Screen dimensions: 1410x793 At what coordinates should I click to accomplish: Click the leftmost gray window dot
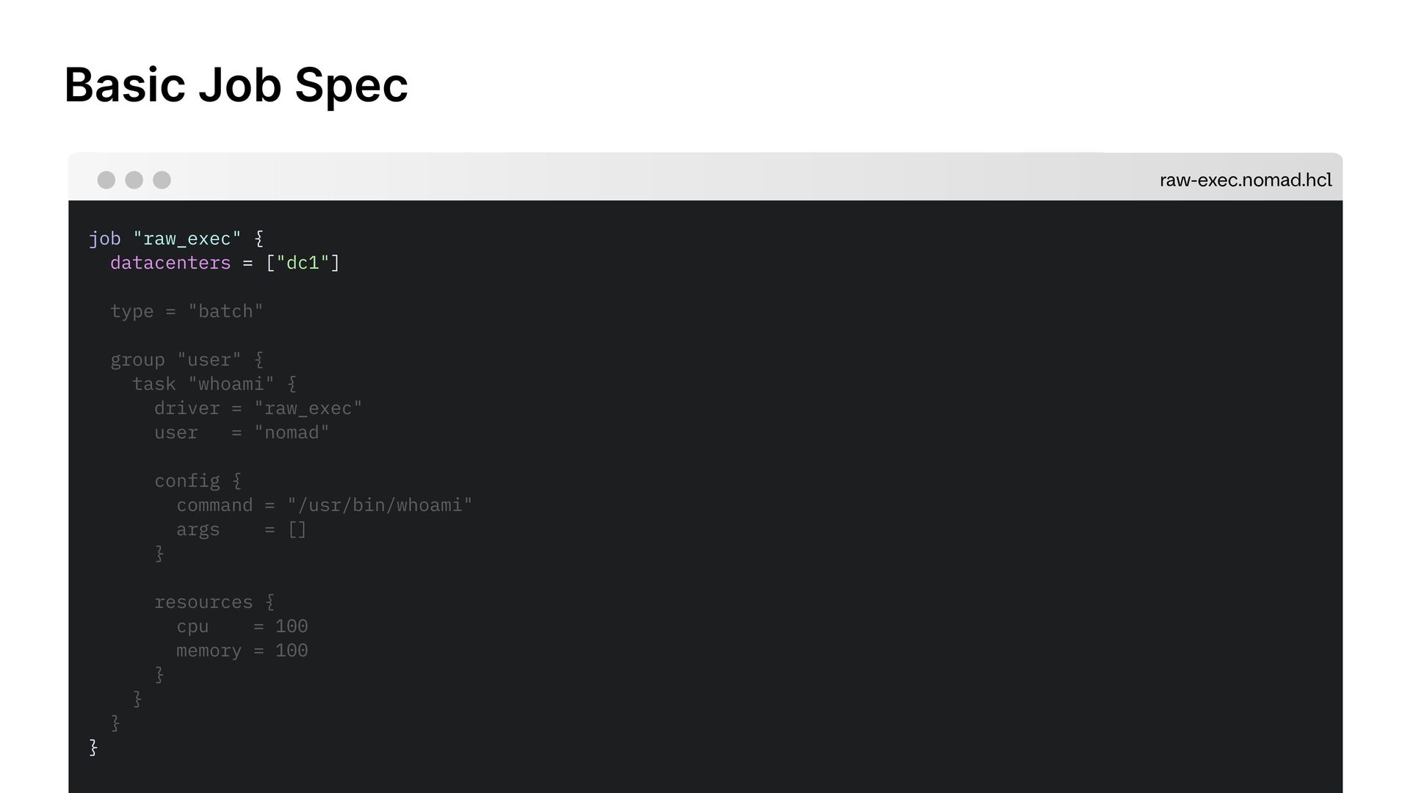point(106,180)
